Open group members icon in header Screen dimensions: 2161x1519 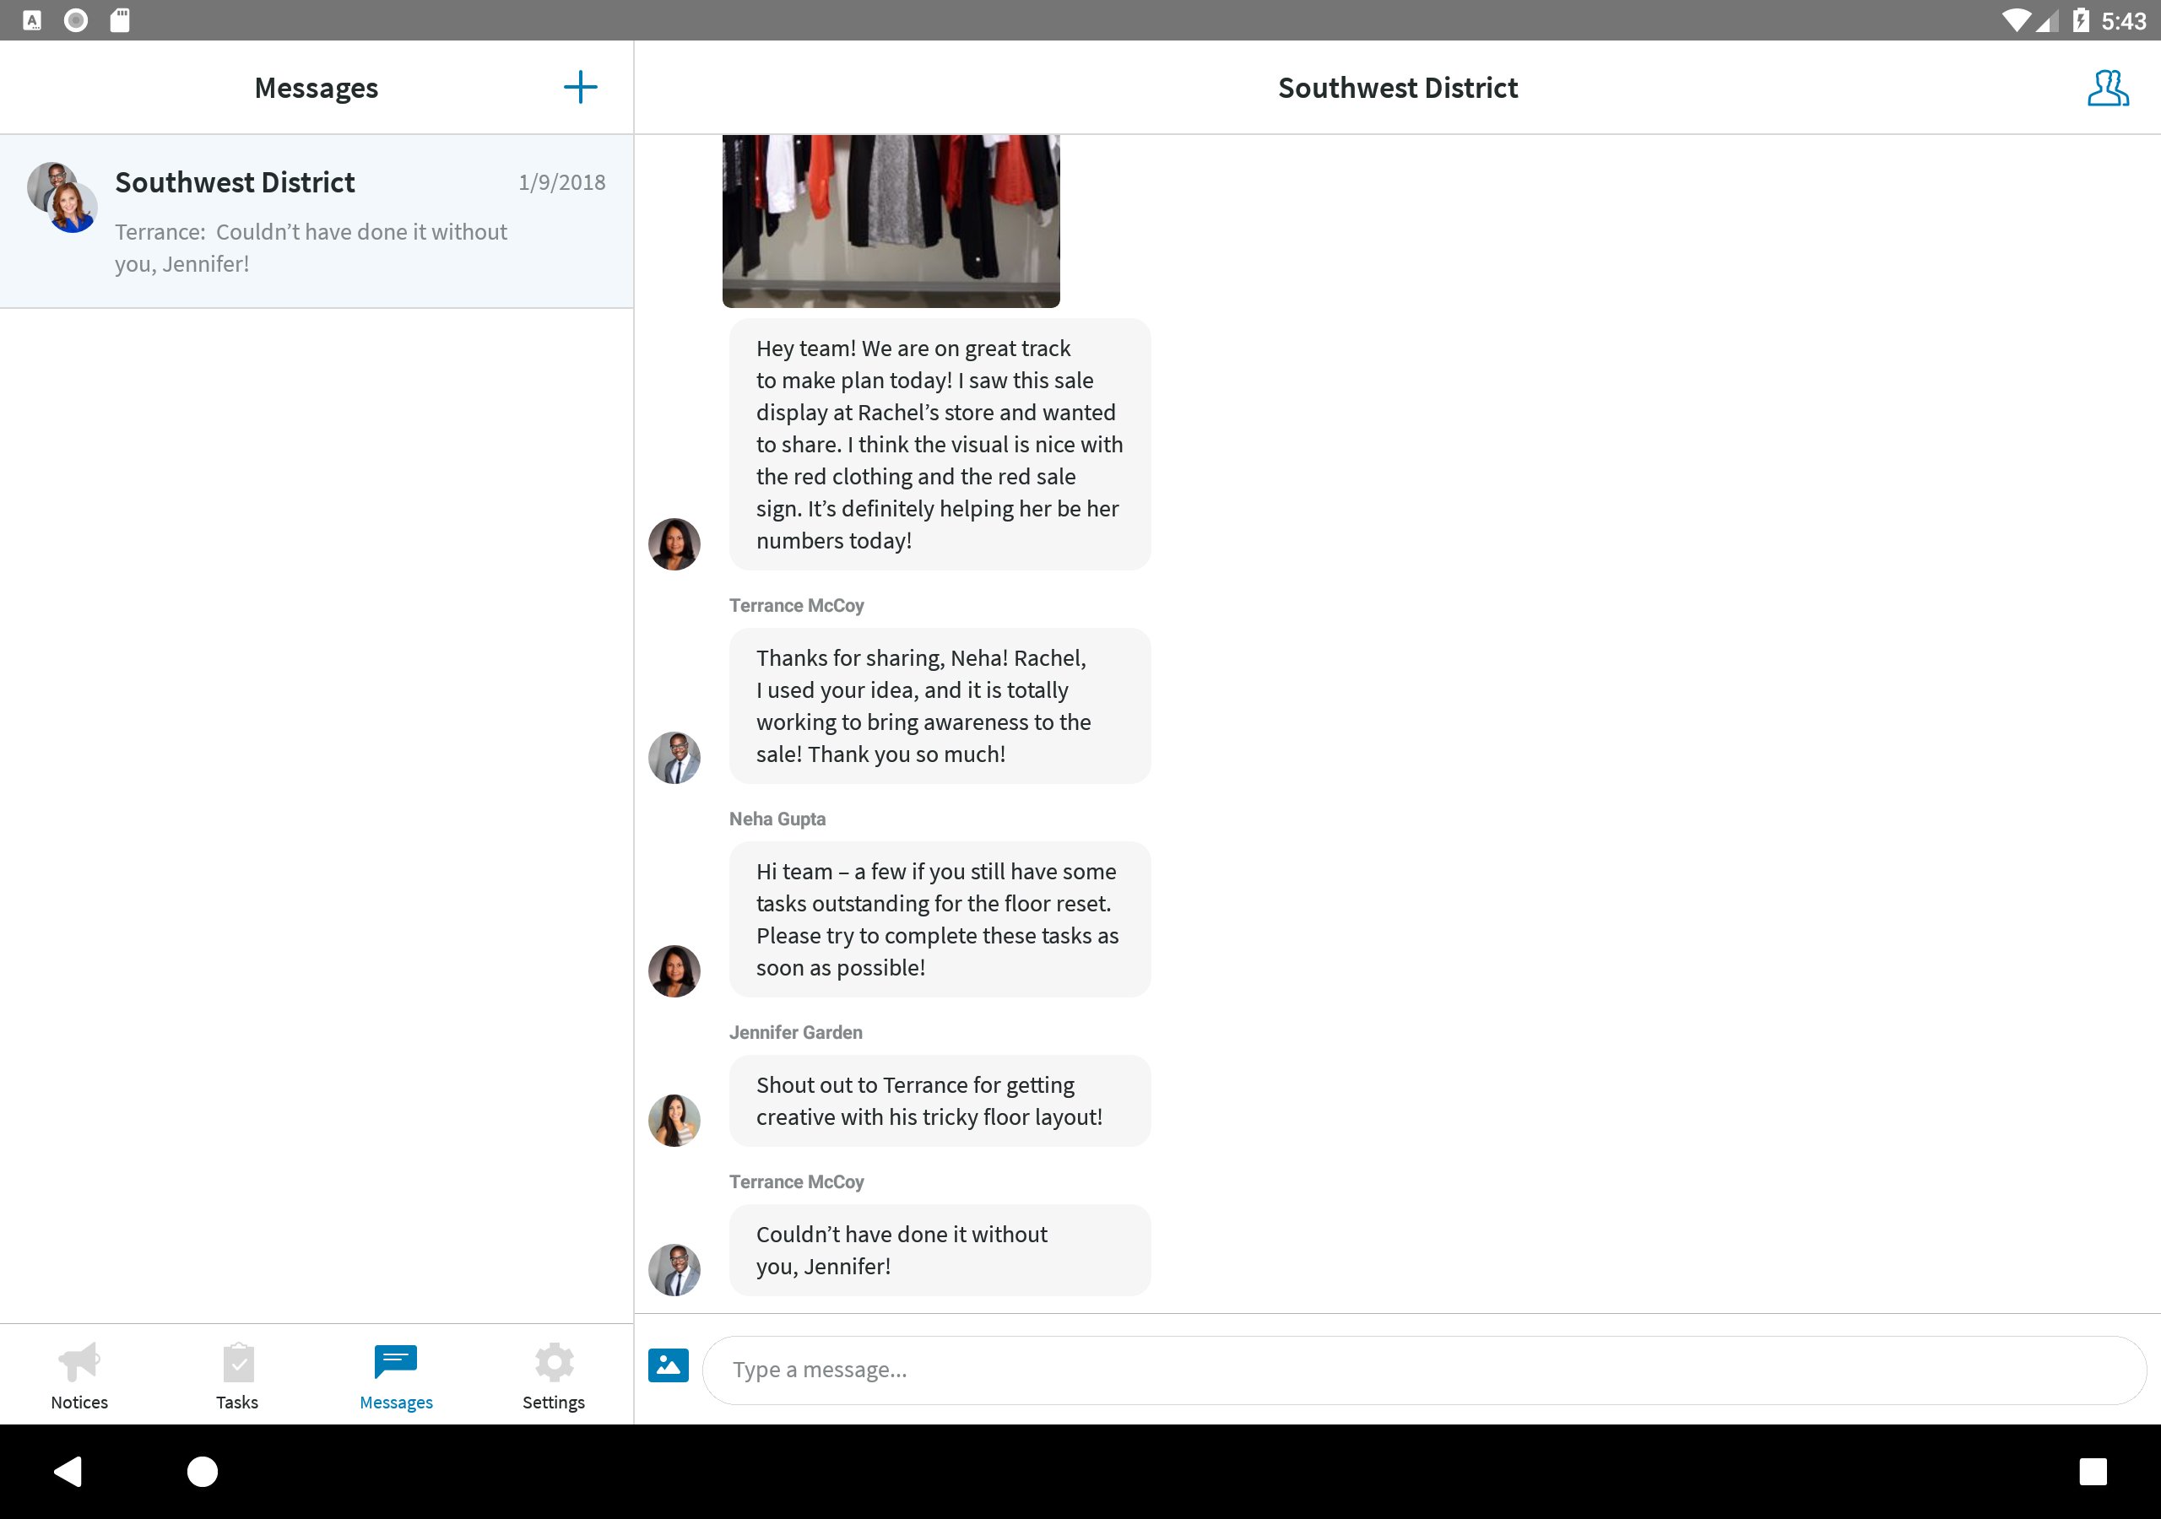pos(2106,88)
